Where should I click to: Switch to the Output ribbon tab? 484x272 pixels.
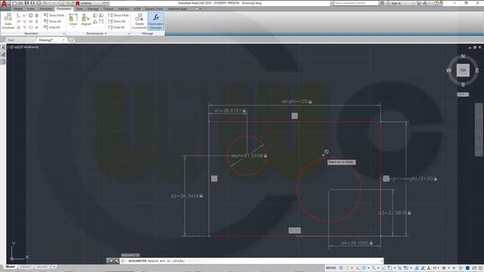click(108, 9)
